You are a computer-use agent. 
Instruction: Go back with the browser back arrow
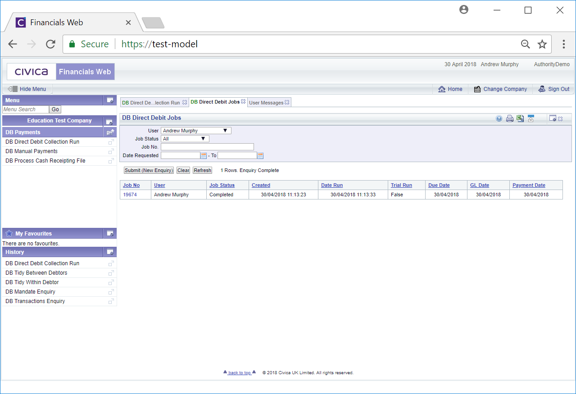tap(13, 44)
